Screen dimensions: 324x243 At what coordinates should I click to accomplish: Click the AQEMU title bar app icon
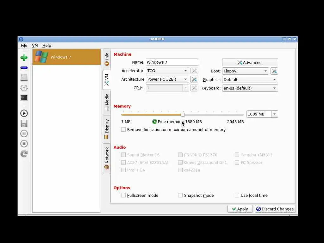[x=21, y=39]
